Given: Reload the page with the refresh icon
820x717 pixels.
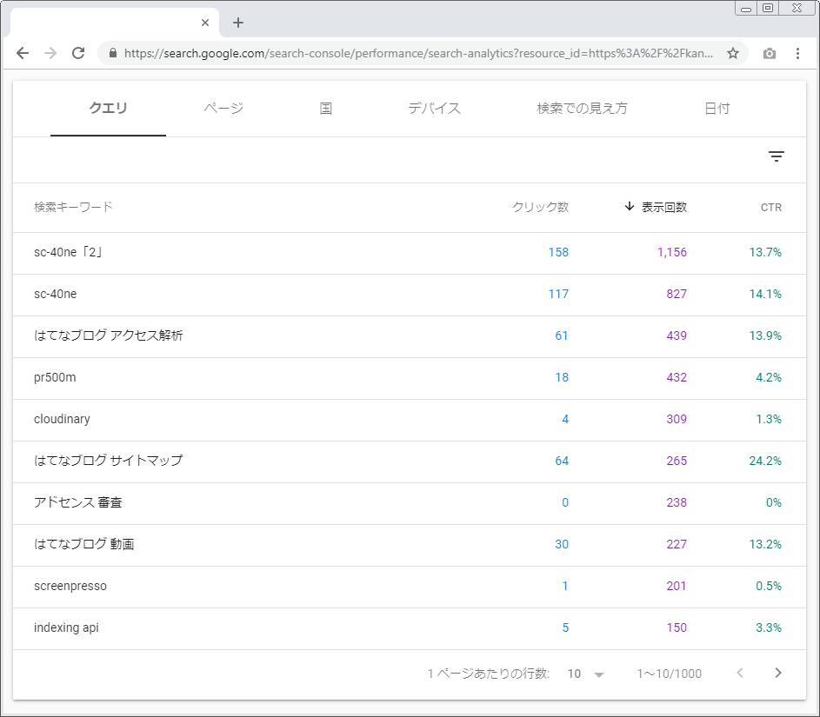Looking at the screenshot, I should coord(78,53).
